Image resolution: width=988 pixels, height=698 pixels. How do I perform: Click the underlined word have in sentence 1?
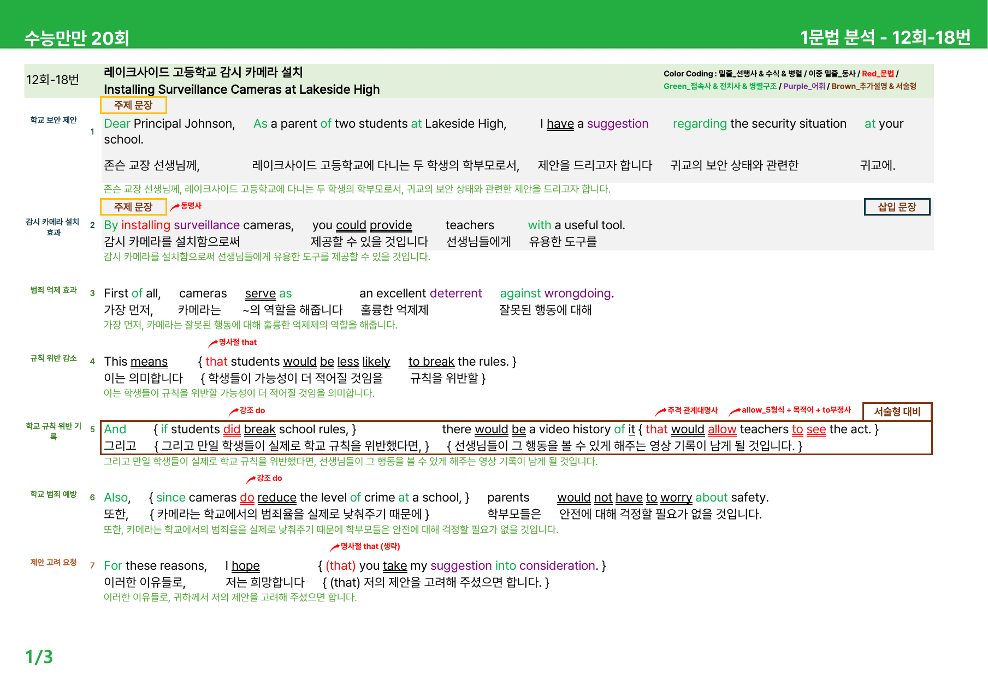(x=560, y=124)
